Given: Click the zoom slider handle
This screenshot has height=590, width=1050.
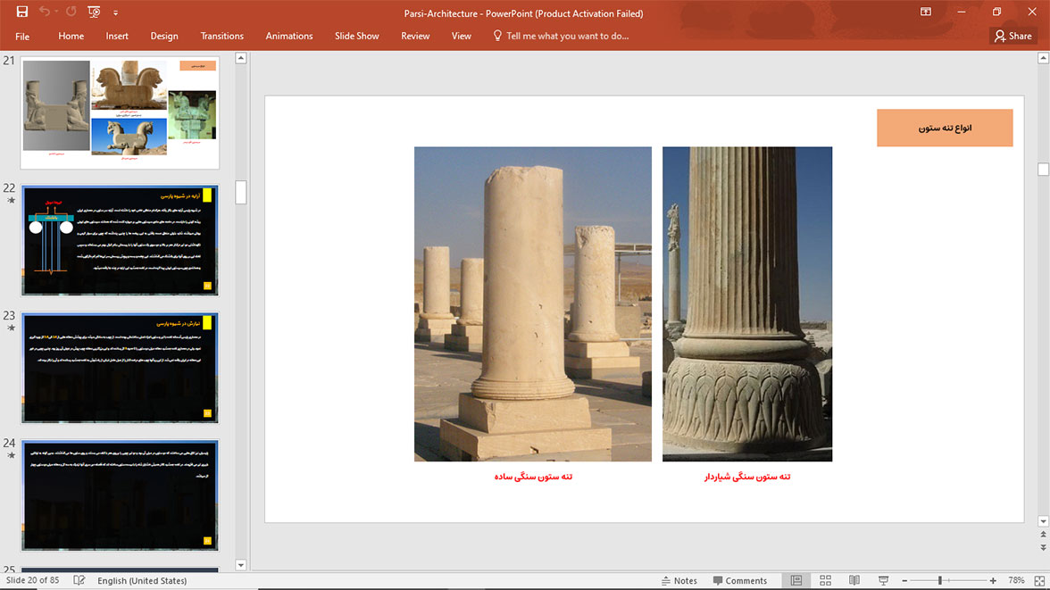Looking at the screenshot, I should (940, 580).
